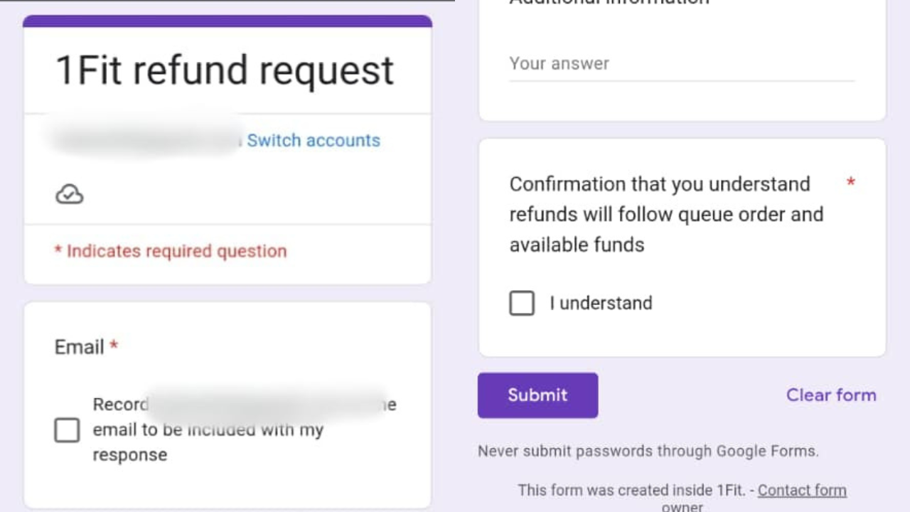Viewport: 910px width, 512px height.
Task: Check the "I understand" checkbox
Action: pos(522,304)
